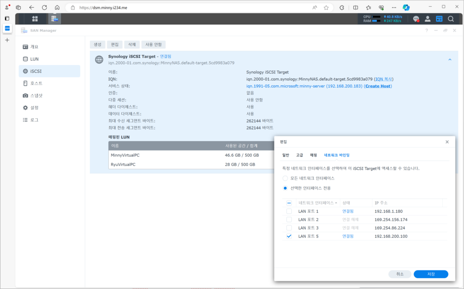The image size is (464, 289).
Task: Add a new browser tab
Action: pyautogui.click(x=7, y=40)
